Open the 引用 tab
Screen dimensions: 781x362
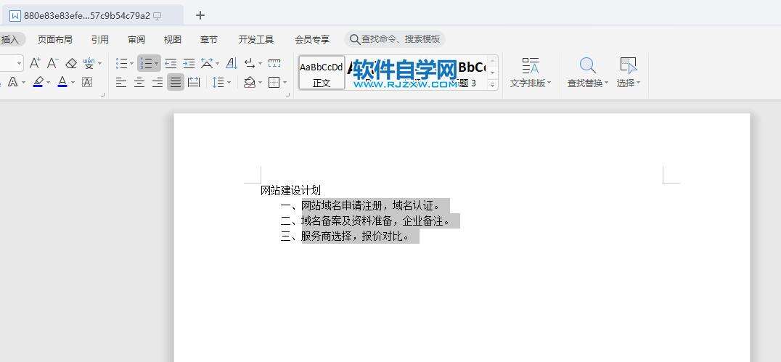tap(100, 39)
